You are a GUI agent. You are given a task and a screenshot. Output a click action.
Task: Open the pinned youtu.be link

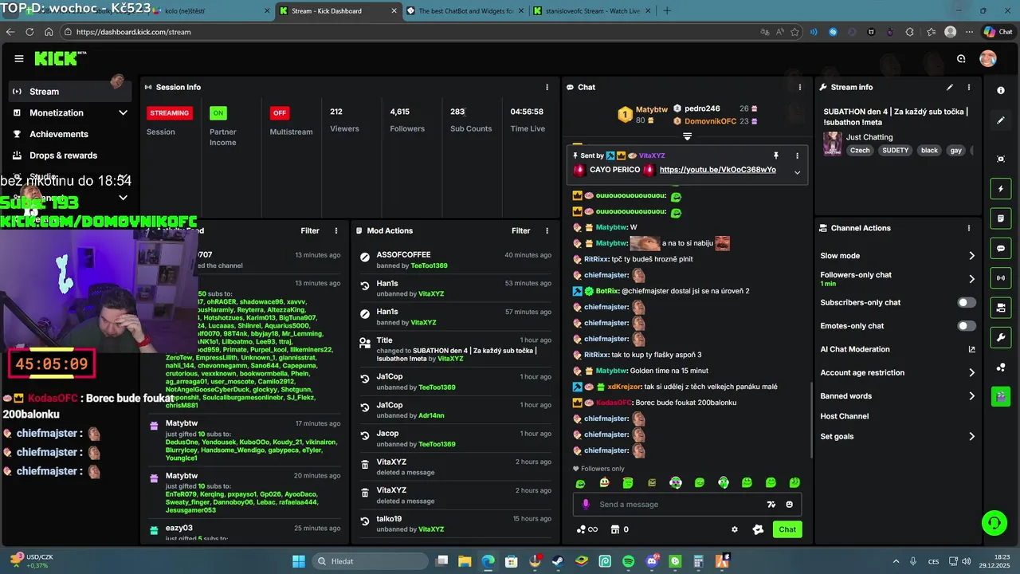717,170
